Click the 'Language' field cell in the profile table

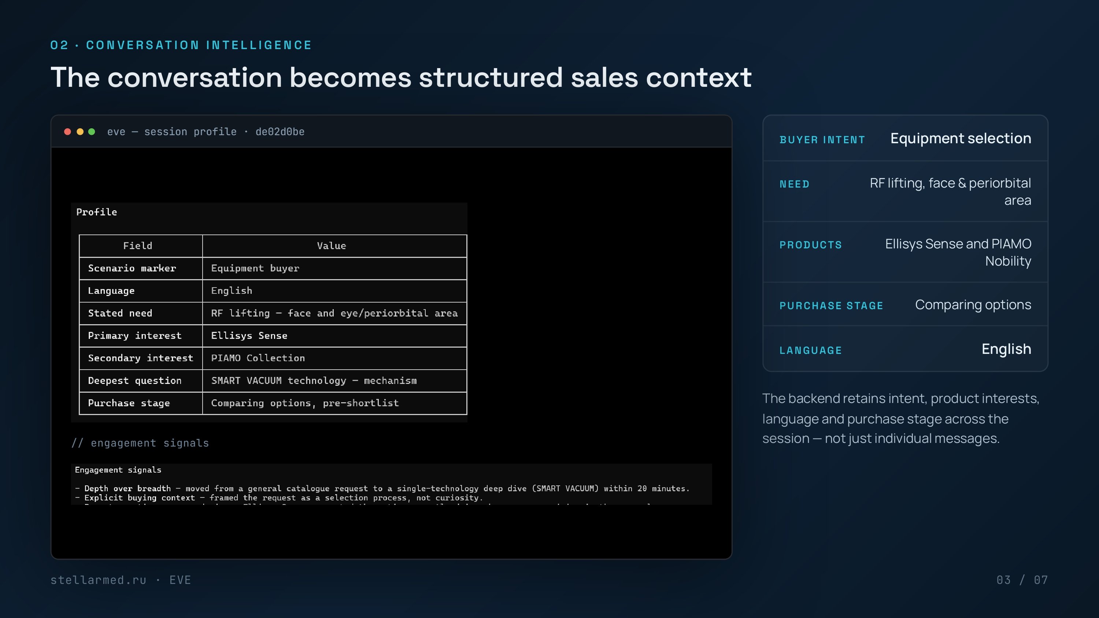tap(141, 291)
